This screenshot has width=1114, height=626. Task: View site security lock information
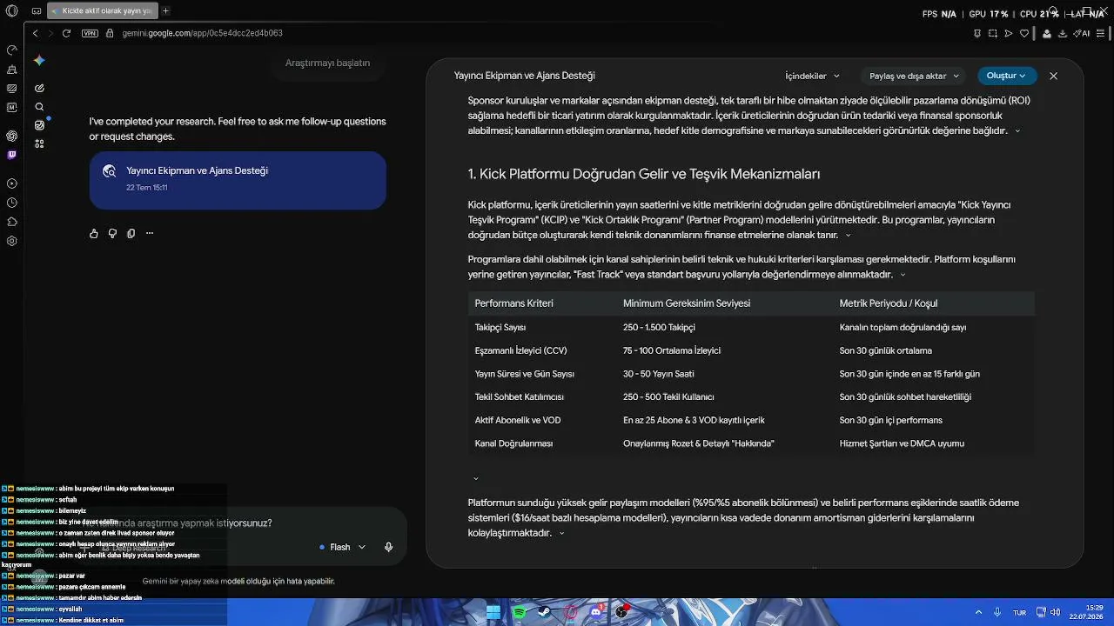point(110,33)
